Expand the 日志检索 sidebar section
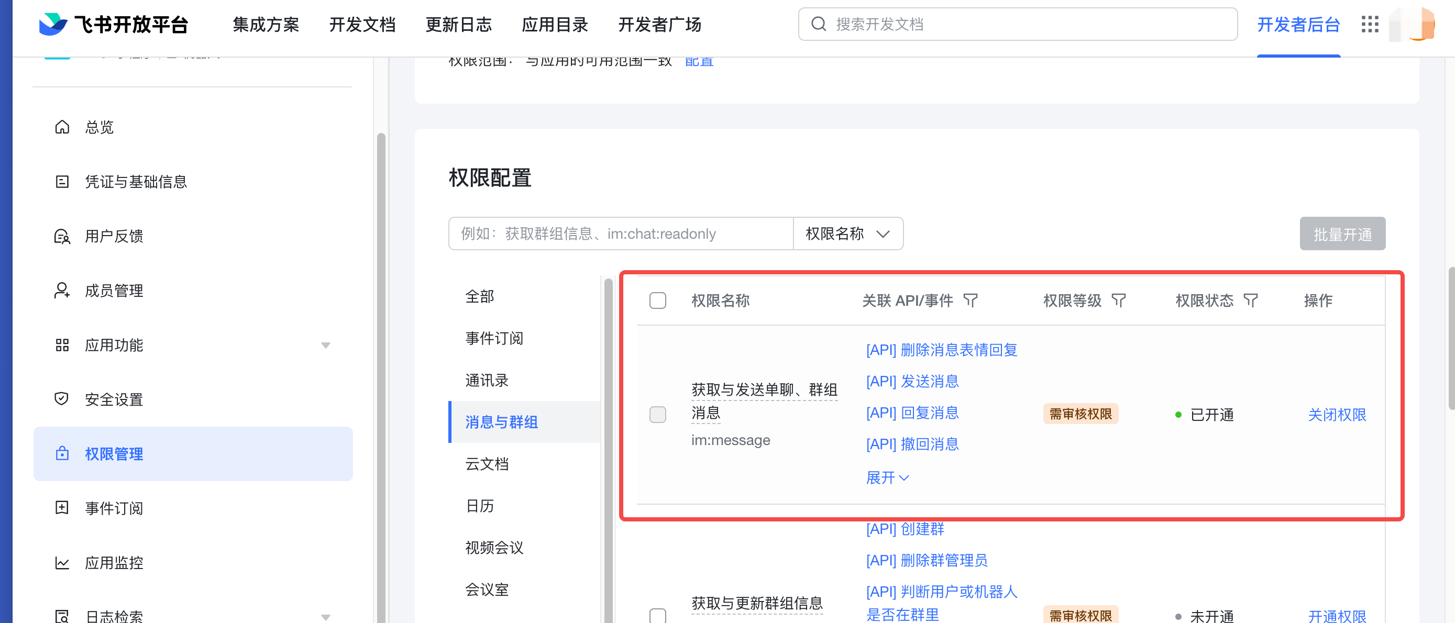The height and width of the screenshot is (623, 1455). (x=325, y=617)
